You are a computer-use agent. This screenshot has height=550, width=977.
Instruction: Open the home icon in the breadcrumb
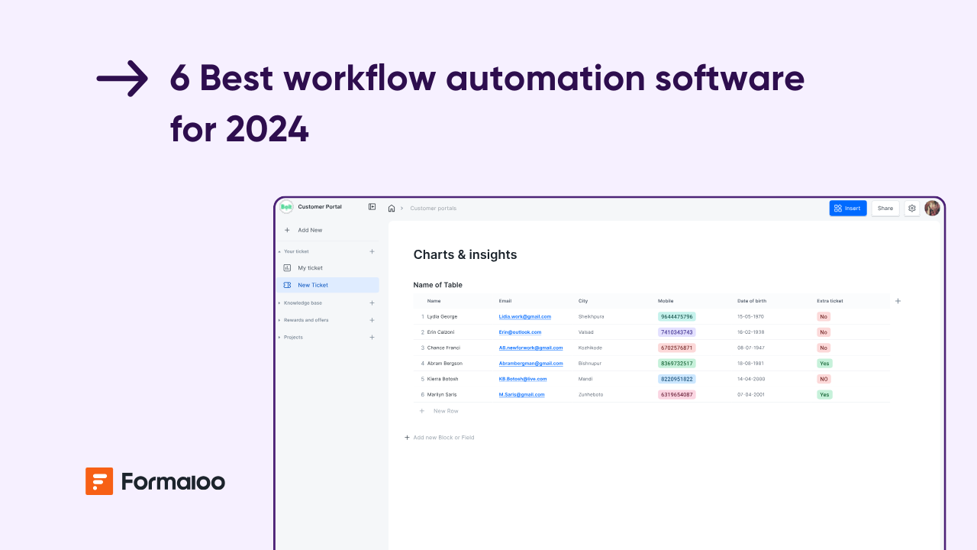coord(391,208)
